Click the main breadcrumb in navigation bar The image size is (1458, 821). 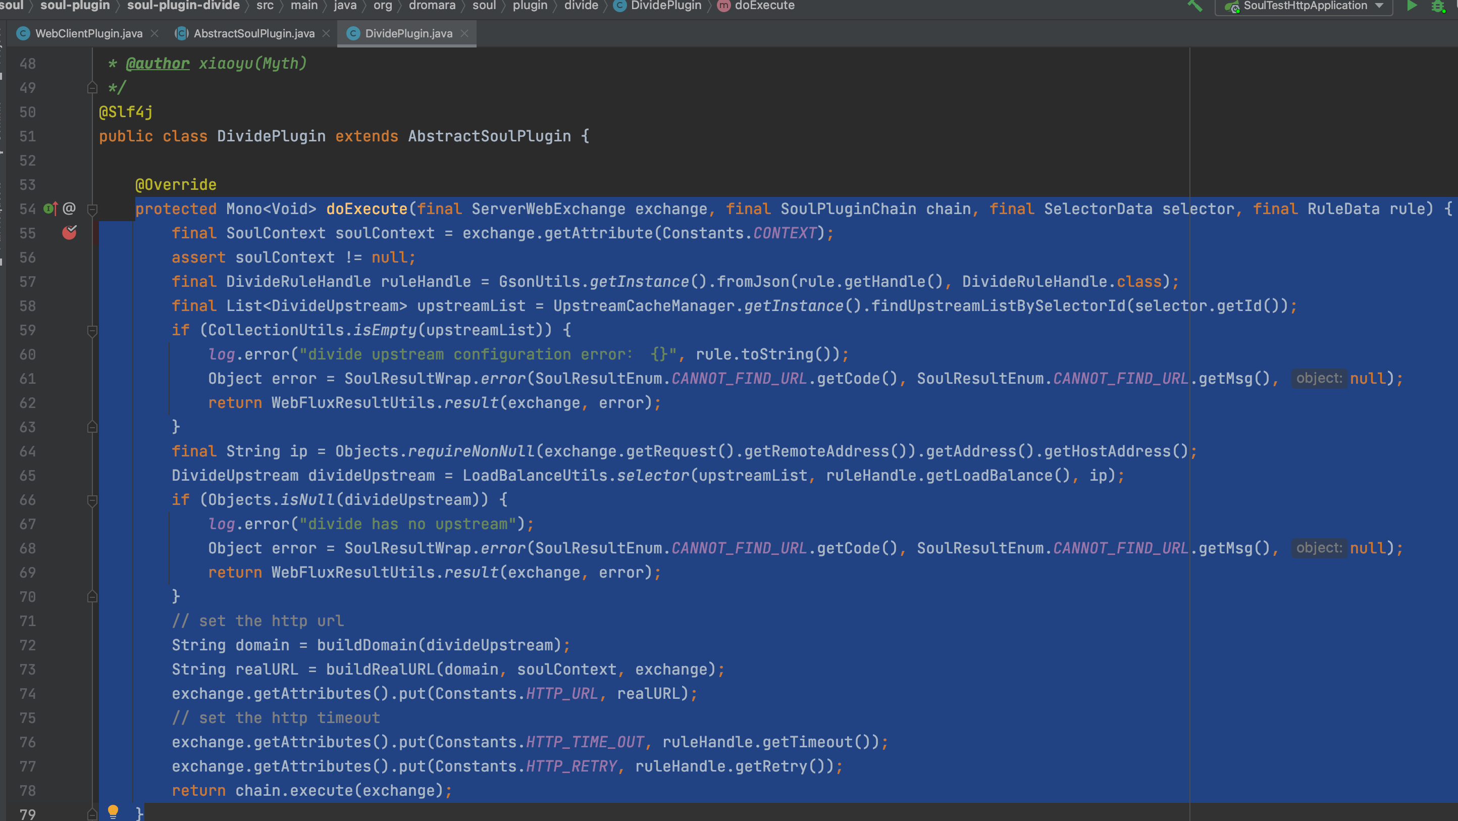(304, 6)
